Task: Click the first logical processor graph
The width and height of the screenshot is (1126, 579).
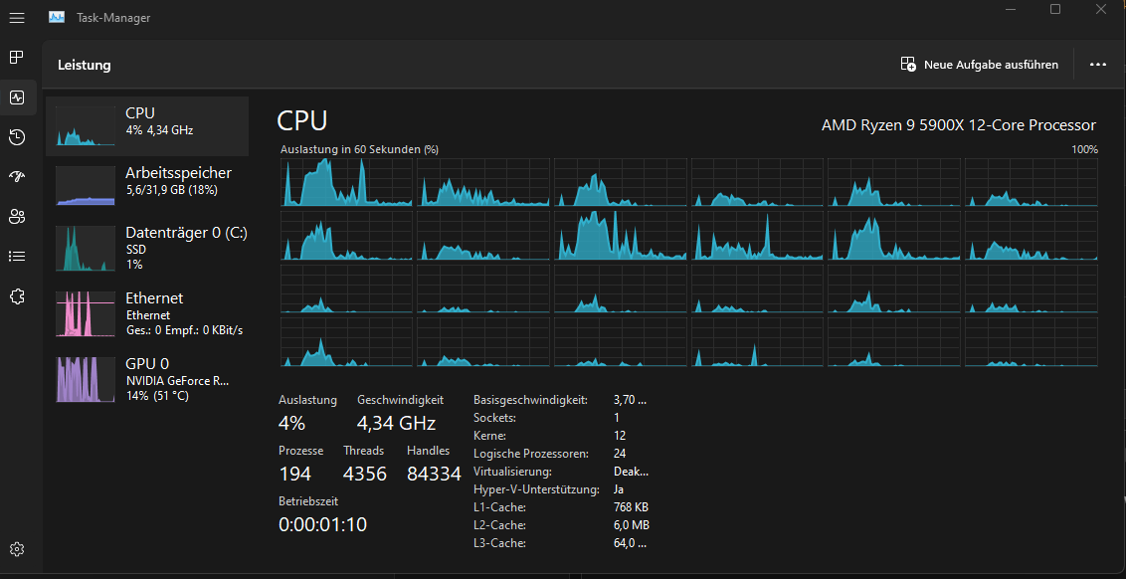Action: (x=346, y=182)
